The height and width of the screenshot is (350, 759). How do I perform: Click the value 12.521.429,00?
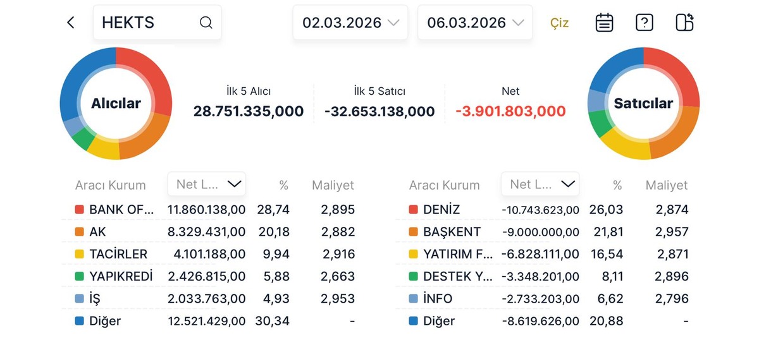click(x=206, y=321)
